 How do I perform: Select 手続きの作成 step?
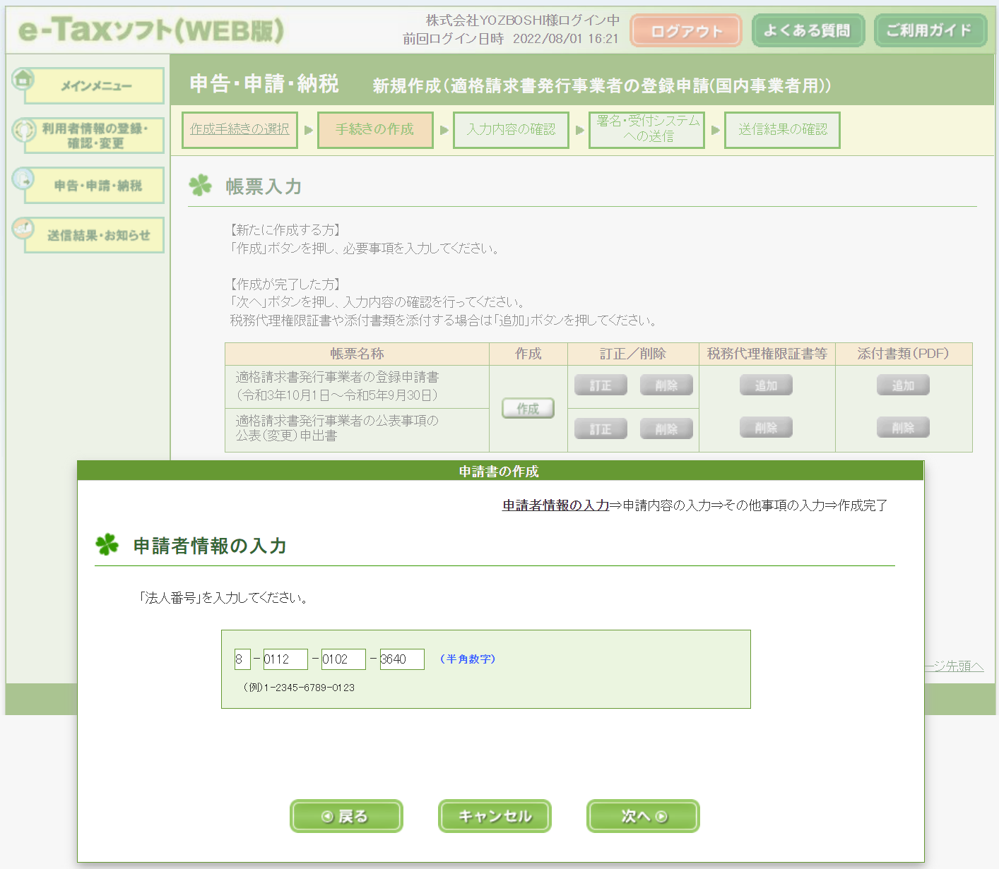point(375,130)
